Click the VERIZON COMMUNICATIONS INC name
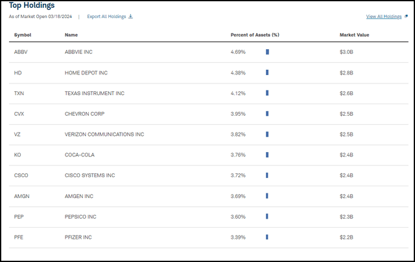The image size is (415, 262). tap(104, 135)
